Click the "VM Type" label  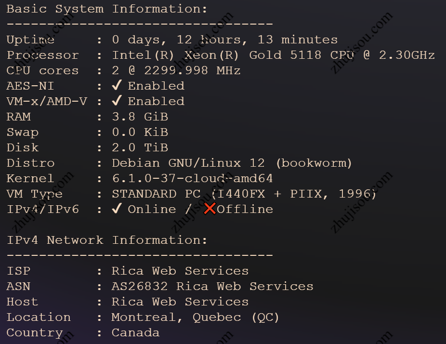(x=34, y=194)
